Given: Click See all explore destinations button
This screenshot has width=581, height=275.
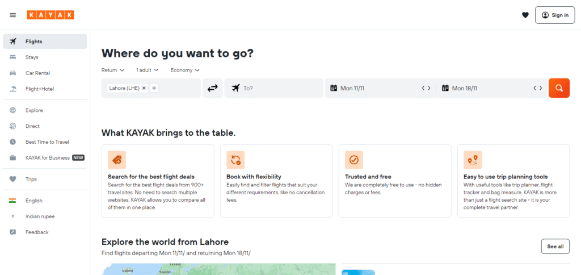Looking at the screenshot, I should tap(555, 247).
